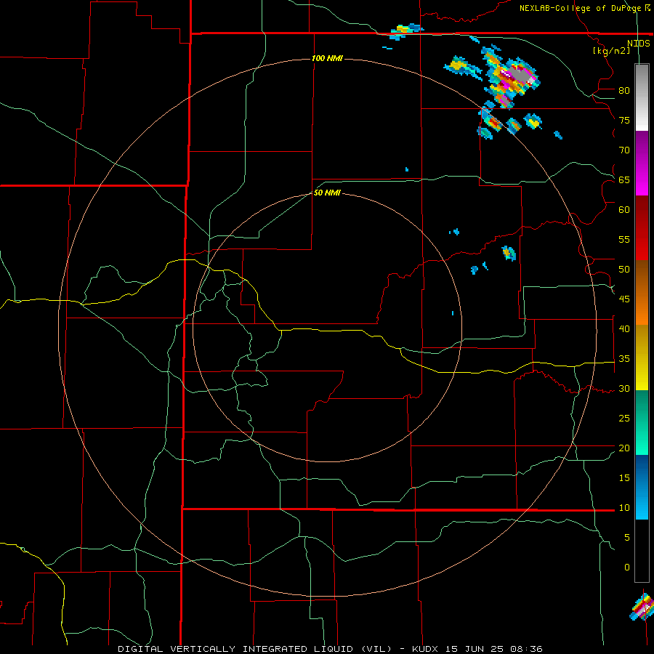654x654 pixels.
Task: Click the 100 NMI range ring label
Action: click(327, 58)
